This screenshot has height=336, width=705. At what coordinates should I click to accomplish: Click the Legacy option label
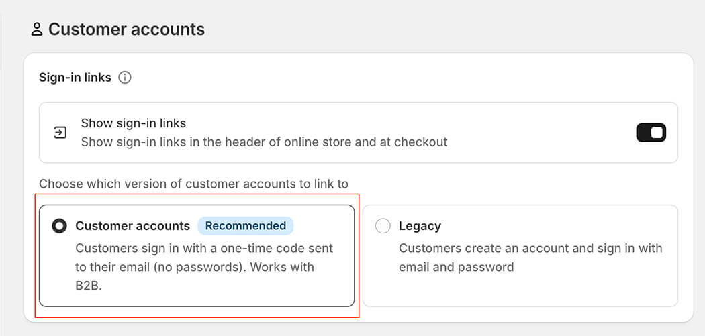pyautogui.click(x=420, y=225)
